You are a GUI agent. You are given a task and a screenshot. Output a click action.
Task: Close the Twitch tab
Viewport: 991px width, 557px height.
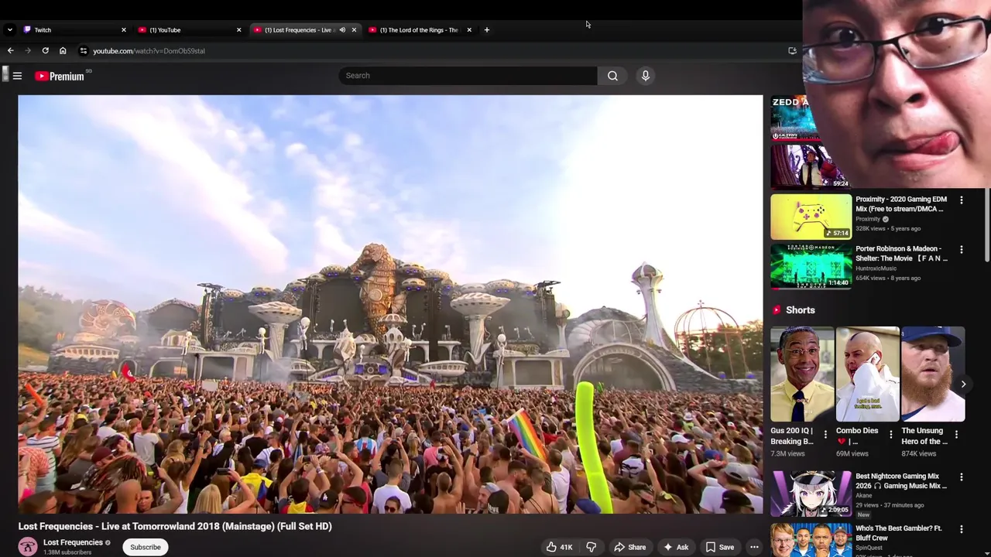123,30
